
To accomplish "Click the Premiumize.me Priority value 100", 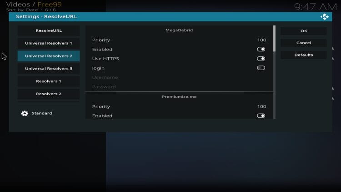I will click(x=261, y=106).
